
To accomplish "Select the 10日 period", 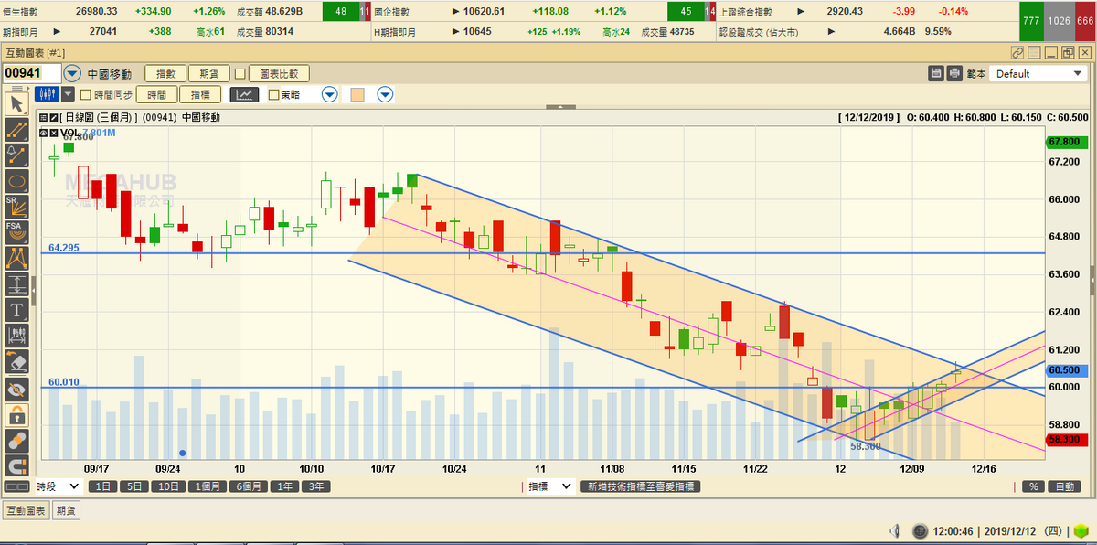I will click(169, 486).
